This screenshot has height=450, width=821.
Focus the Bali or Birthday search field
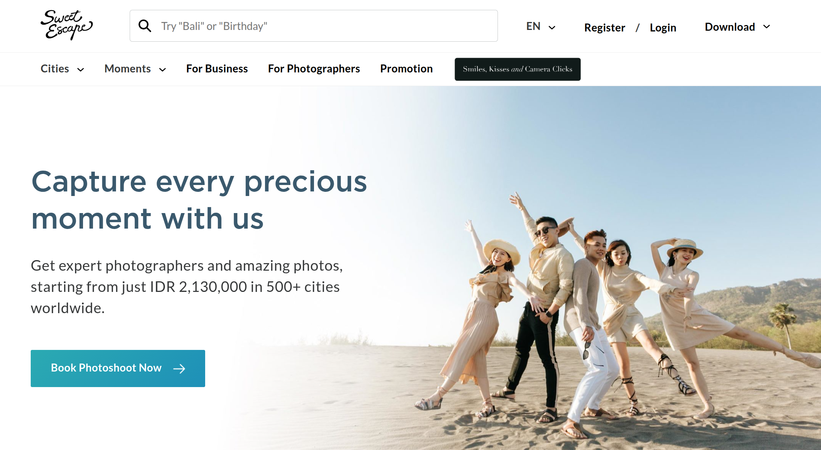tap(314, 26)
